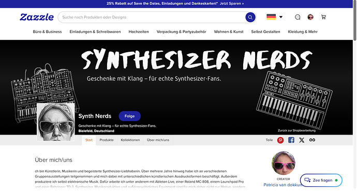357x192 pixels.
Task: Open the Hochzeiten menu
Action: coord(139,32)
